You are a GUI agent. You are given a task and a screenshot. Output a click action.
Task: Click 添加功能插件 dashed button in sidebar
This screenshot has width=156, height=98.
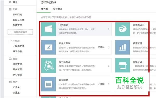(x=20, y=32)
